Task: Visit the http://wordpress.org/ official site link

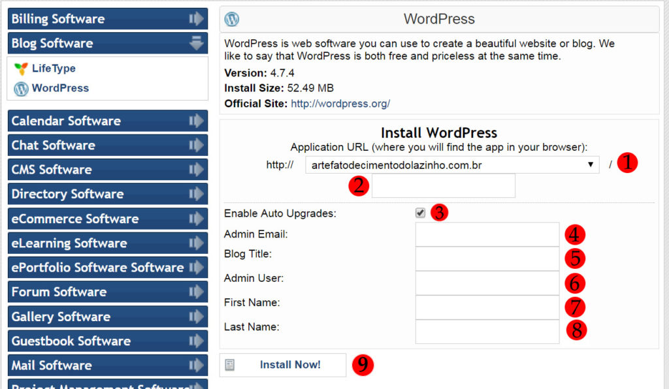Action: click(340, 104)
